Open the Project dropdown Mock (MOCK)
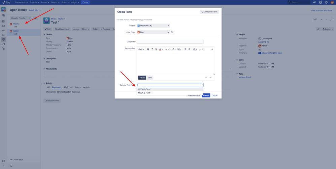This screenshot has height=169, width=336. click(x=154, y=26)
